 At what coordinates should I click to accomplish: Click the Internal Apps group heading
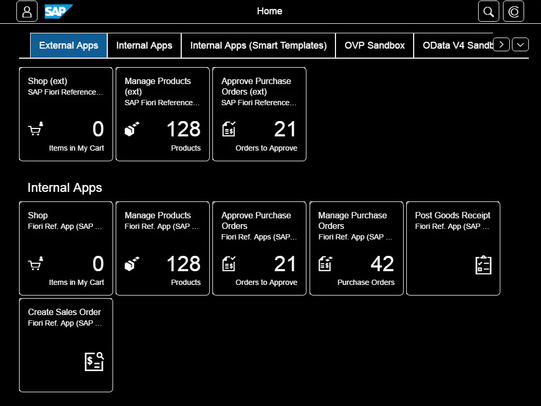65,188
